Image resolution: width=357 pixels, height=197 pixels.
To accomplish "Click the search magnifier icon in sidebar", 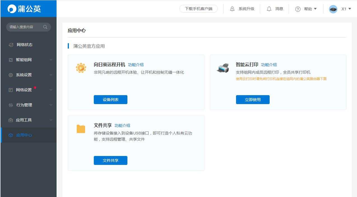I will pyautogui.click(x=45, y=27).
